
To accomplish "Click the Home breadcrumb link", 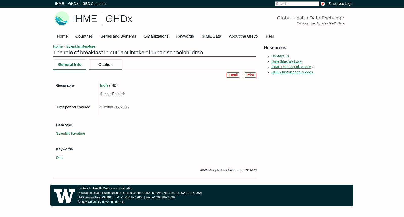I will coord(58,46).
